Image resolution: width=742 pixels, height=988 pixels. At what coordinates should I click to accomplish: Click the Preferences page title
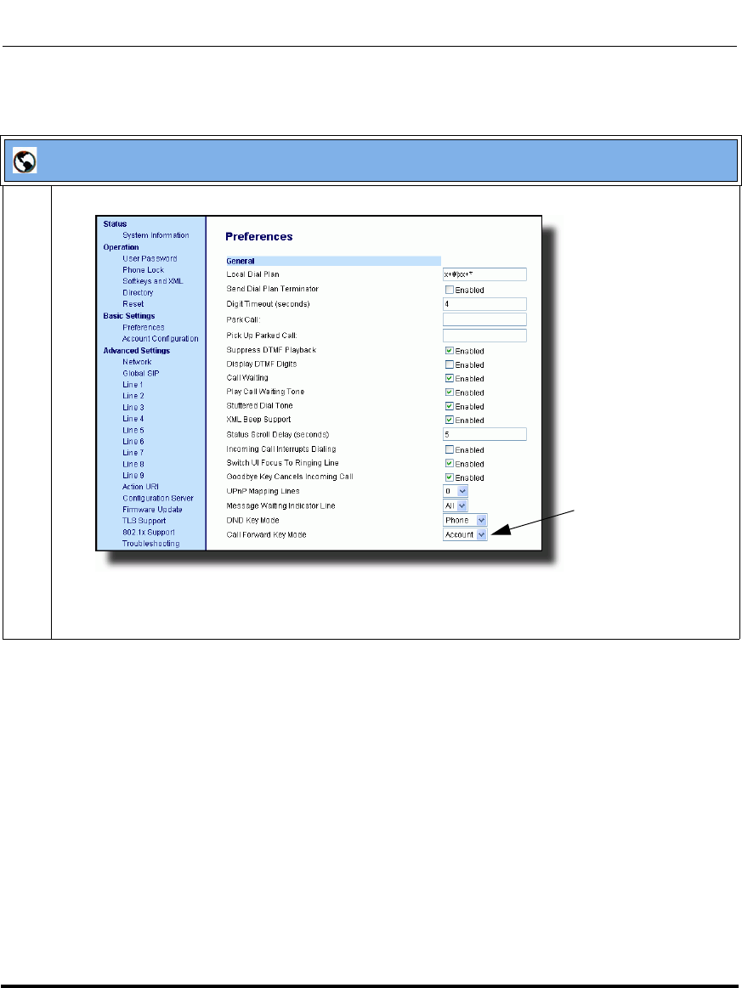click(x=259, y=237)
